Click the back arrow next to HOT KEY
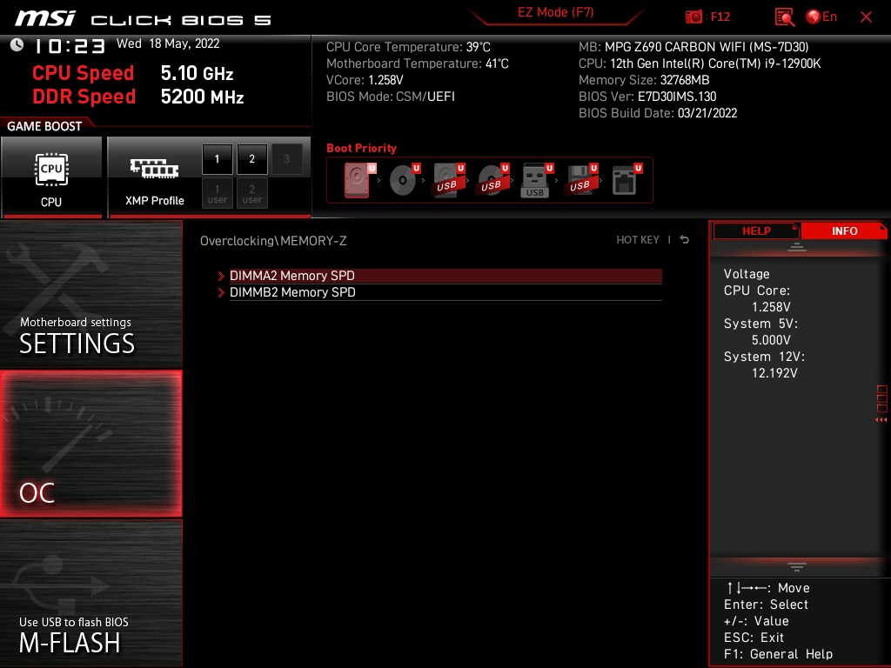The width and height of the screenshot is (891, 668). click(684, 240)
